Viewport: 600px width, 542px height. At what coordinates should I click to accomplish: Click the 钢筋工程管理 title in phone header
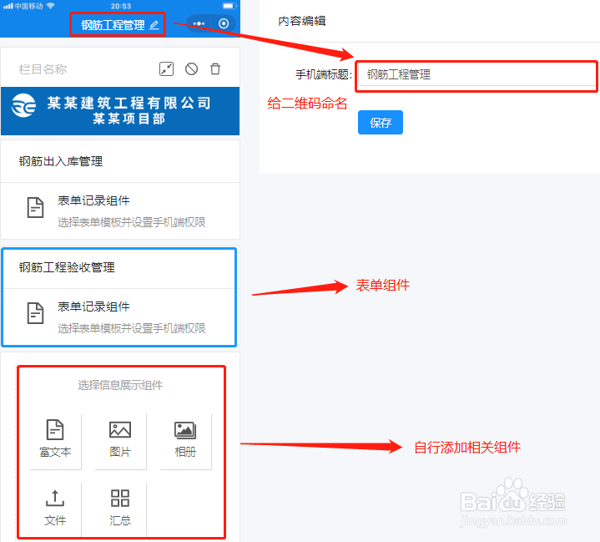[x=113, y=25]
